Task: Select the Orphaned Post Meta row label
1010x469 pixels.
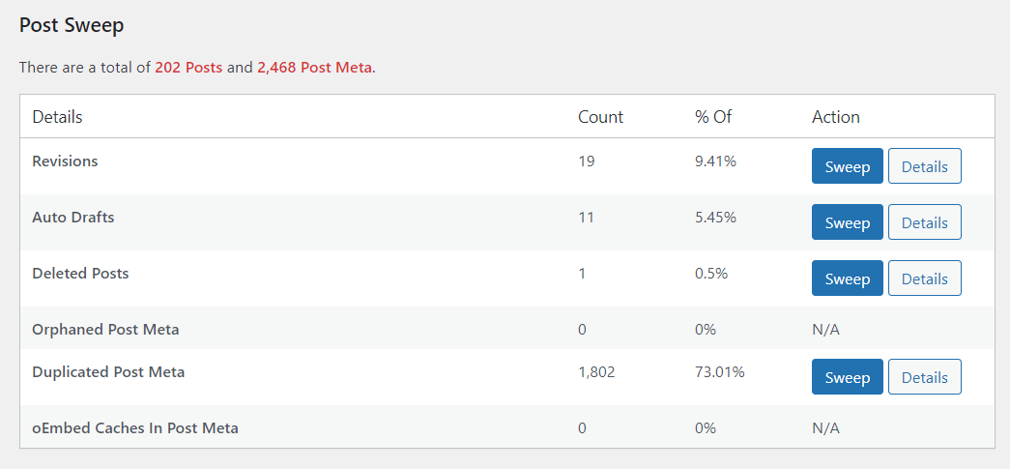Action: [105, 330]
